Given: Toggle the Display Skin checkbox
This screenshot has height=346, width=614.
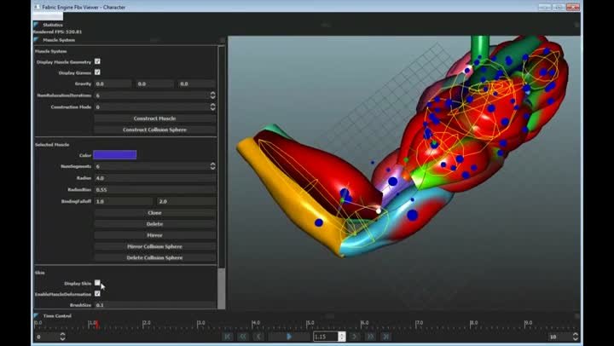Looking at the screenshot, I should click(x=97, y=283).
